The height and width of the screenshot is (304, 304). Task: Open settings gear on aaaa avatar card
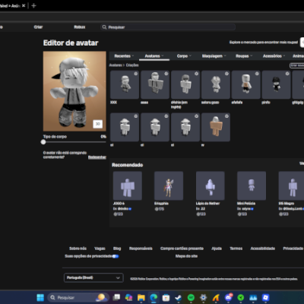tap(166, 74)
